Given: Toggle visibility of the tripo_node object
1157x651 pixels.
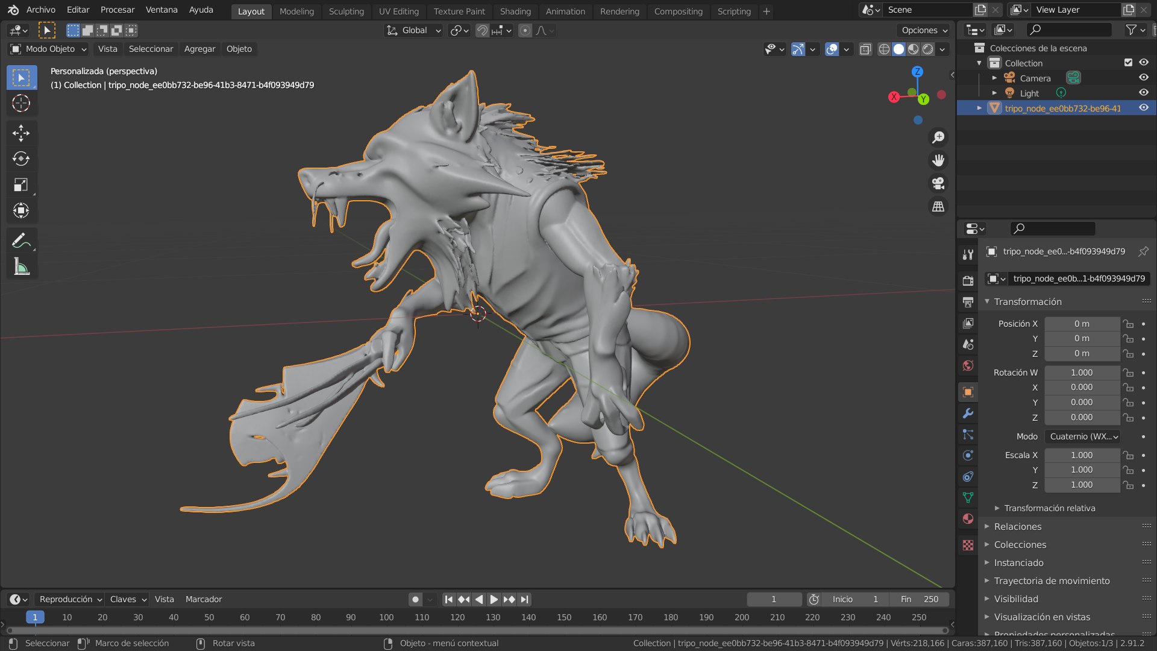Looking at the screenshot, I should tap(1144, 108).
